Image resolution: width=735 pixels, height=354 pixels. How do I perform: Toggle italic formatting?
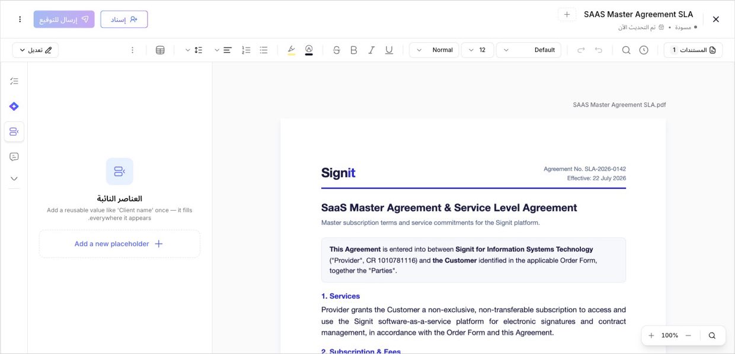(371, 50)
